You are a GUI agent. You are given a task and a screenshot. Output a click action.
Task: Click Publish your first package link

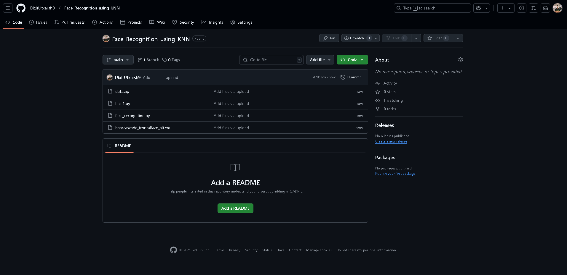pos(395,174)
